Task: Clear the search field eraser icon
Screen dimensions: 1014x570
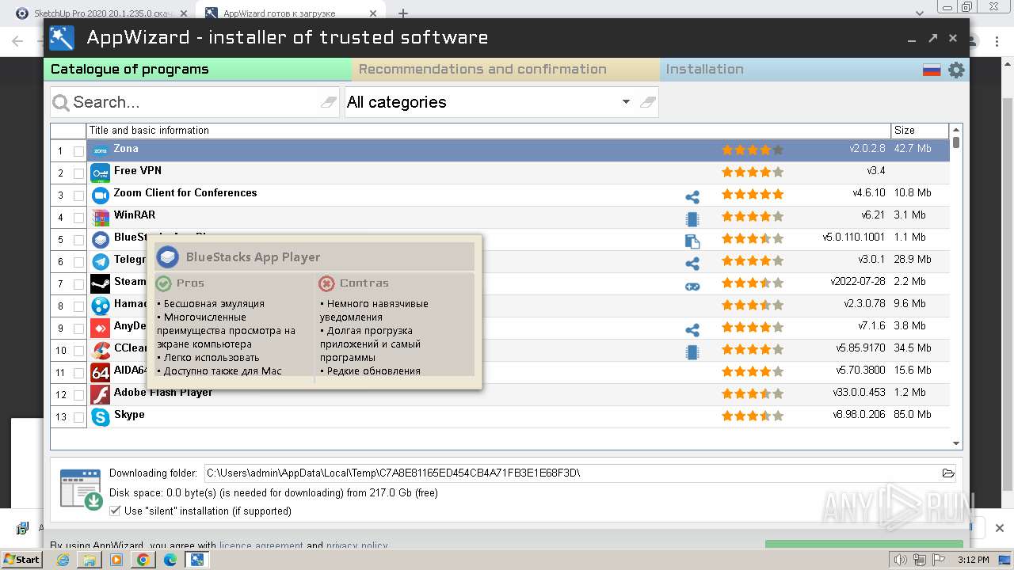Action: (x=329, y=102)
